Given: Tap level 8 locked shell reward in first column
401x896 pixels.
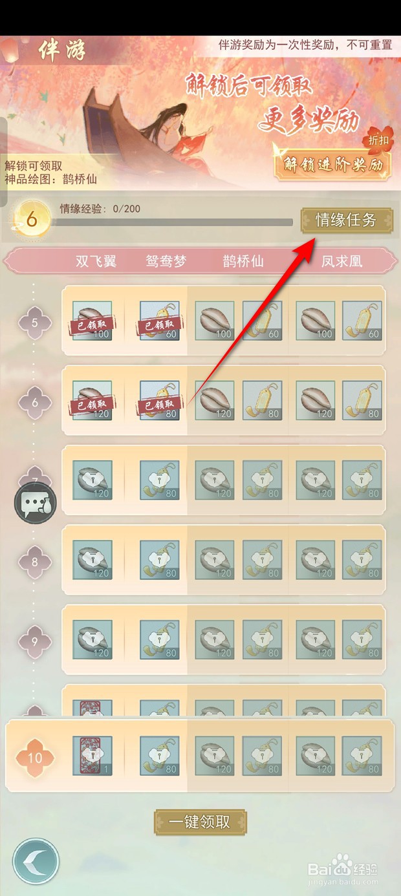Looking at the screenshot, I should click(x=92, y=560).
